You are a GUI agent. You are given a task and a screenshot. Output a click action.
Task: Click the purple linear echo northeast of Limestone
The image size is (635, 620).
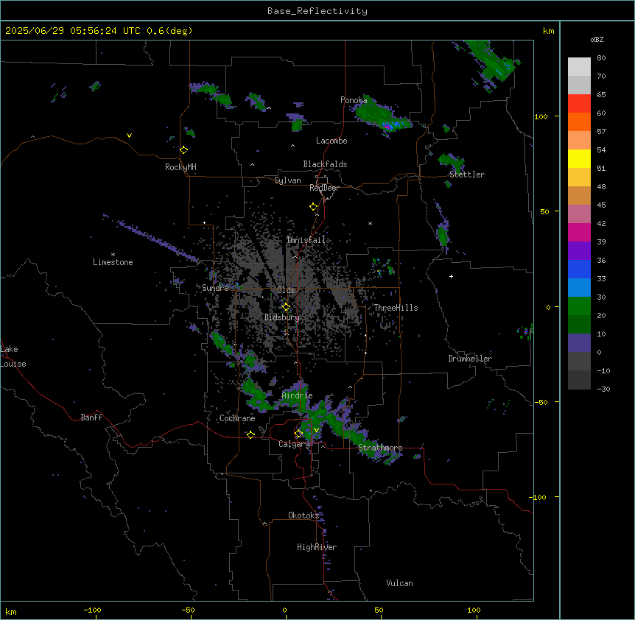click(152, 239)
